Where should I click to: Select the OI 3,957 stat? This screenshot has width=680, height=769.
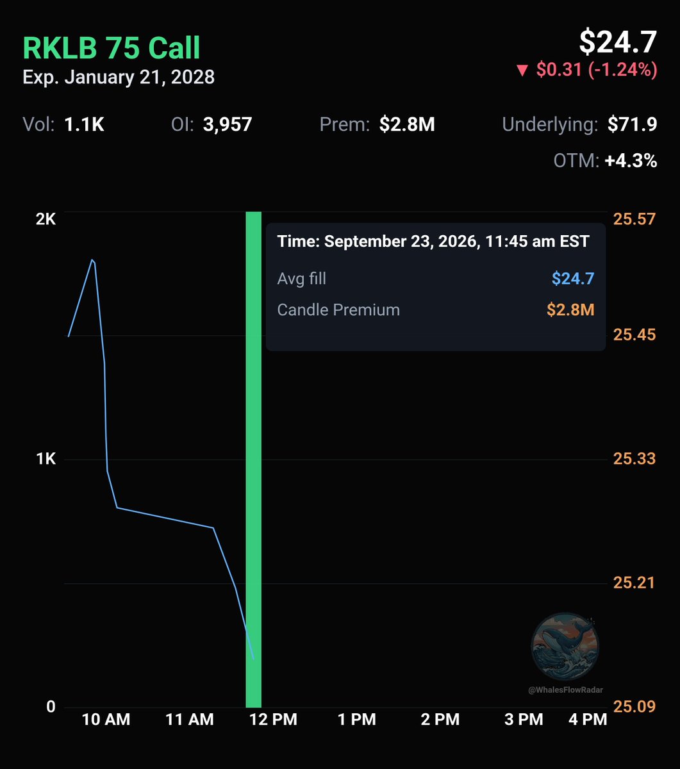click(212, 124)
